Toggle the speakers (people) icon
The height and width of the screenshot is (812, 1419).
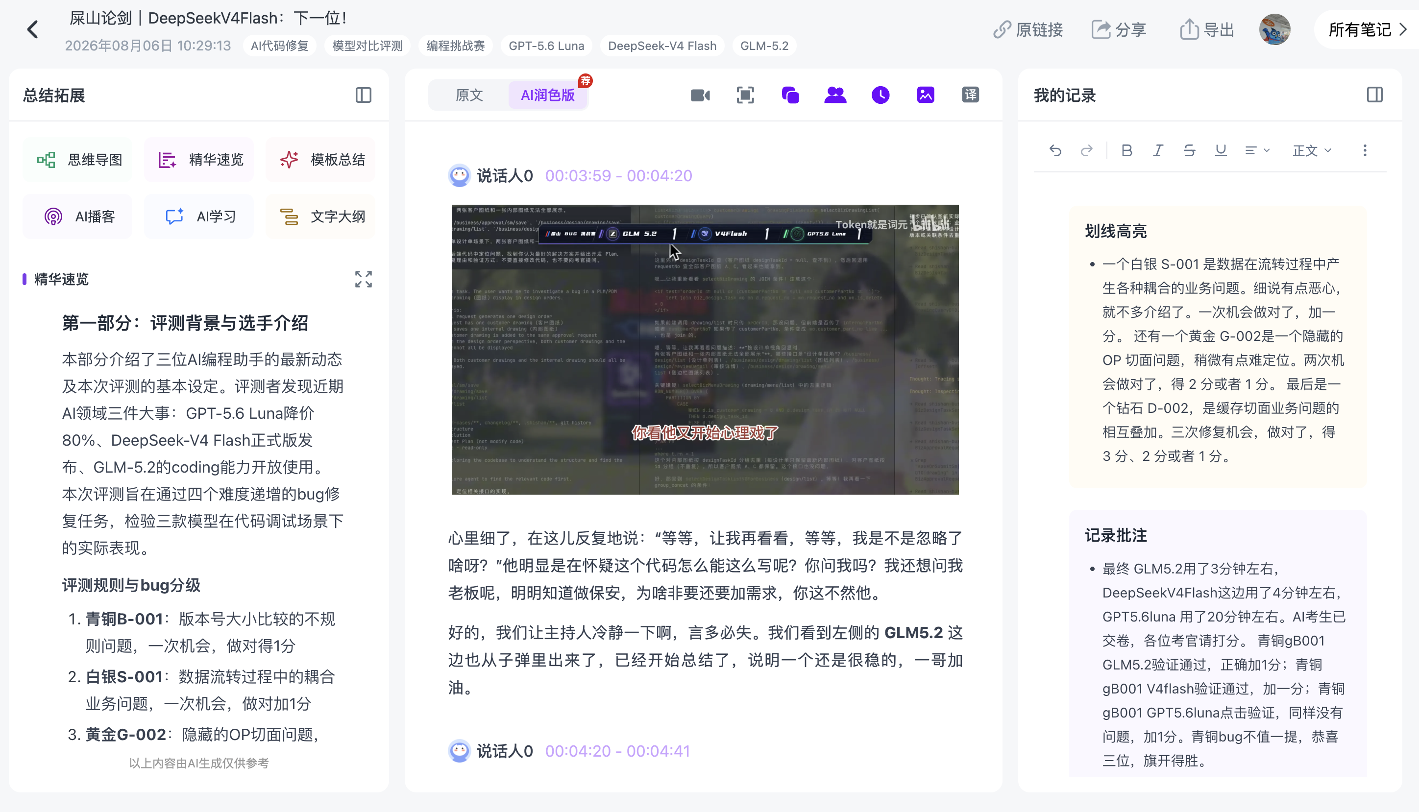click(835, 96)
